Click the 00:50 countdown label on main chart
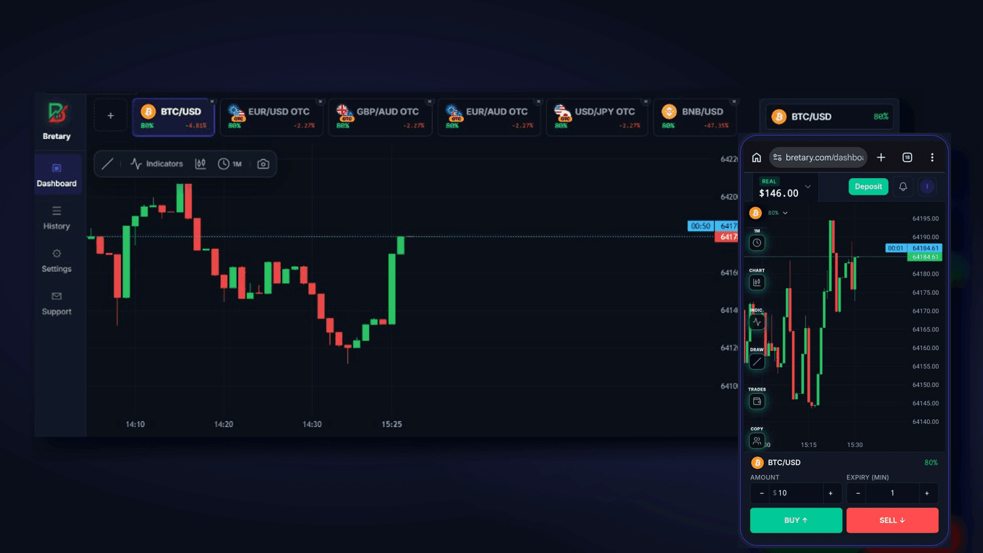Screen dimensions: 983x553 pyautogui.click(x=700, y=226)
